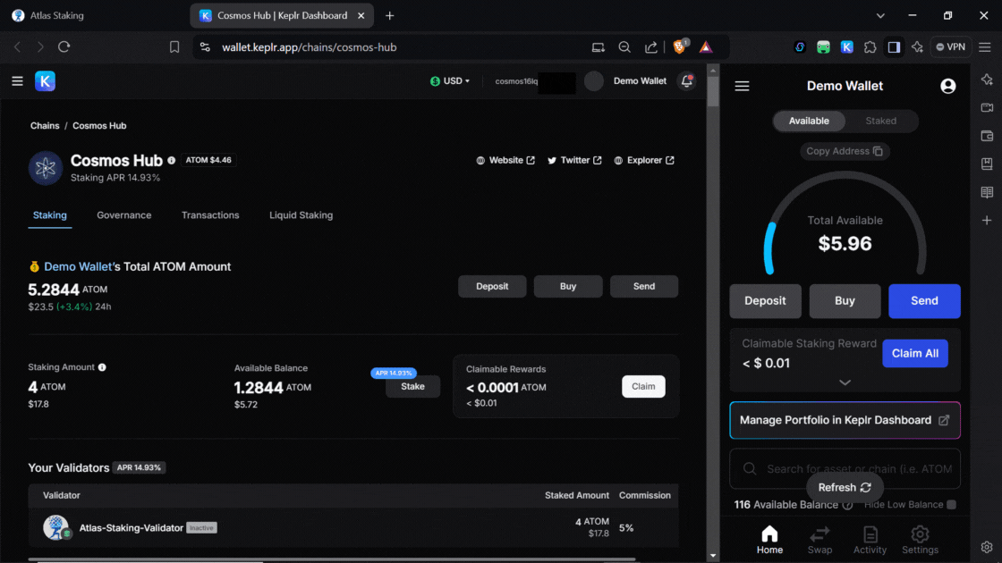Click the Brave Shields icon
Image resolution: width=1002 pixels, height=563 pixels.
[x=679, y=46]
